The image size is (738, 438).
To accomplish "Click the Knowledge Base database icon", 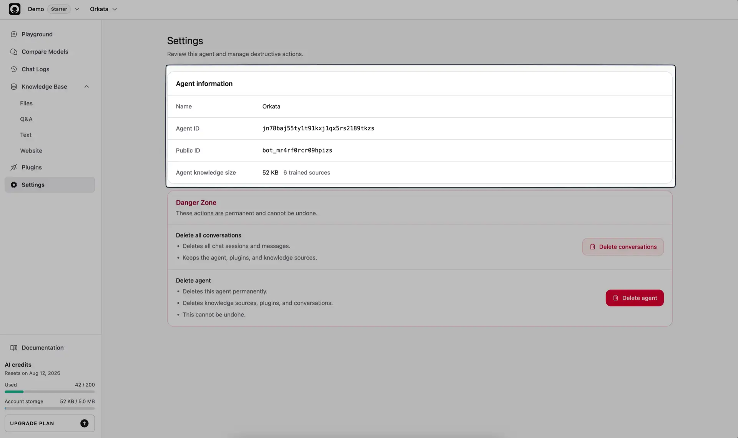I will (x=14, y=87).
